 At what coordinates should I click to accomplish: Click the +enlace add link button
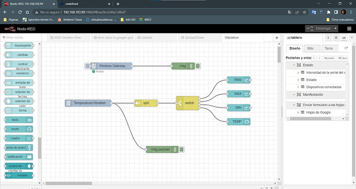[x=343, y=58]
